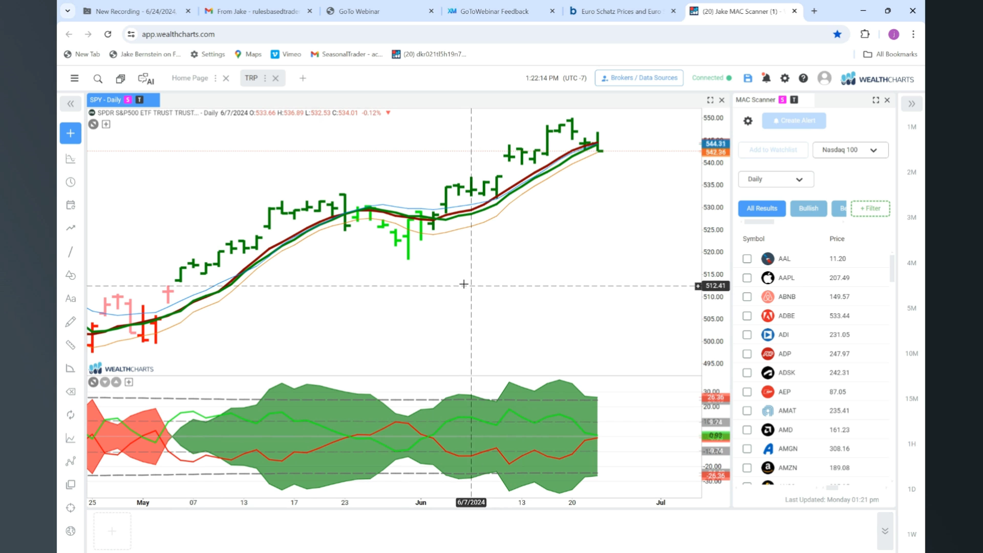Check the ADI row checkbox
This screenshot has width=983, height=553.
pos(747,335)
